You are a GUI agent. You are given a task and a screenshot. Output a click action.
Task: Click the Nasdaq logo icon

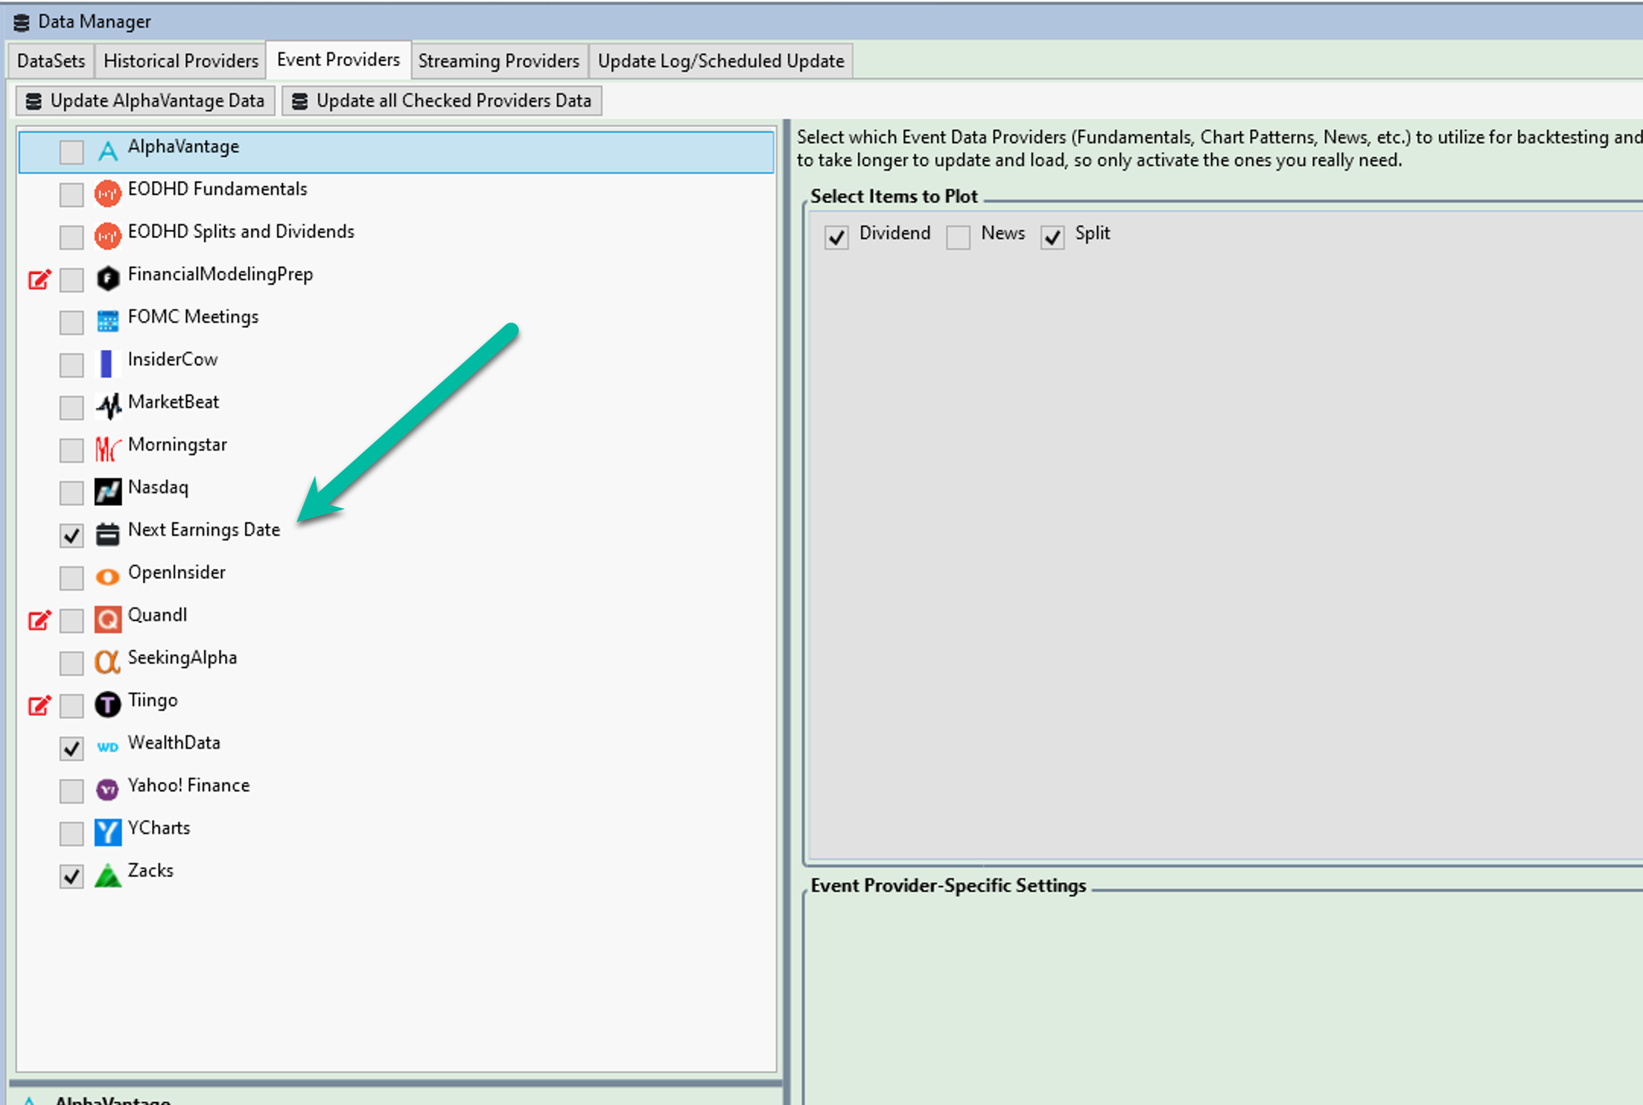(x=108, y=492)
